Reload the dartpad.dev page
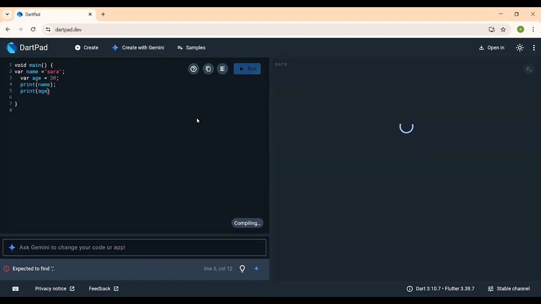This screenshot has height=304, width=541. 33,30
